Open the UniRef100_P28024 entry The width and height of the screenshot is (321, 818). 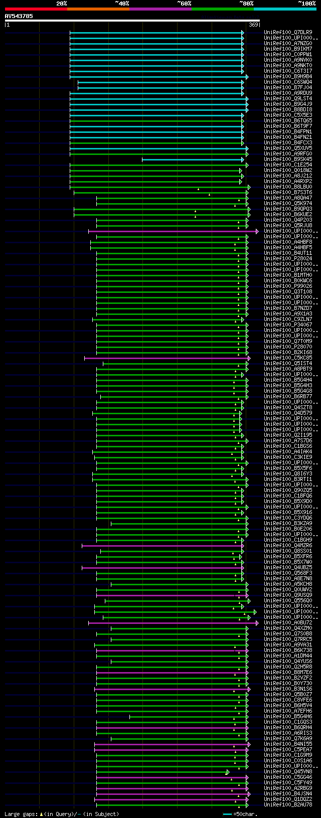click(288, 259)
